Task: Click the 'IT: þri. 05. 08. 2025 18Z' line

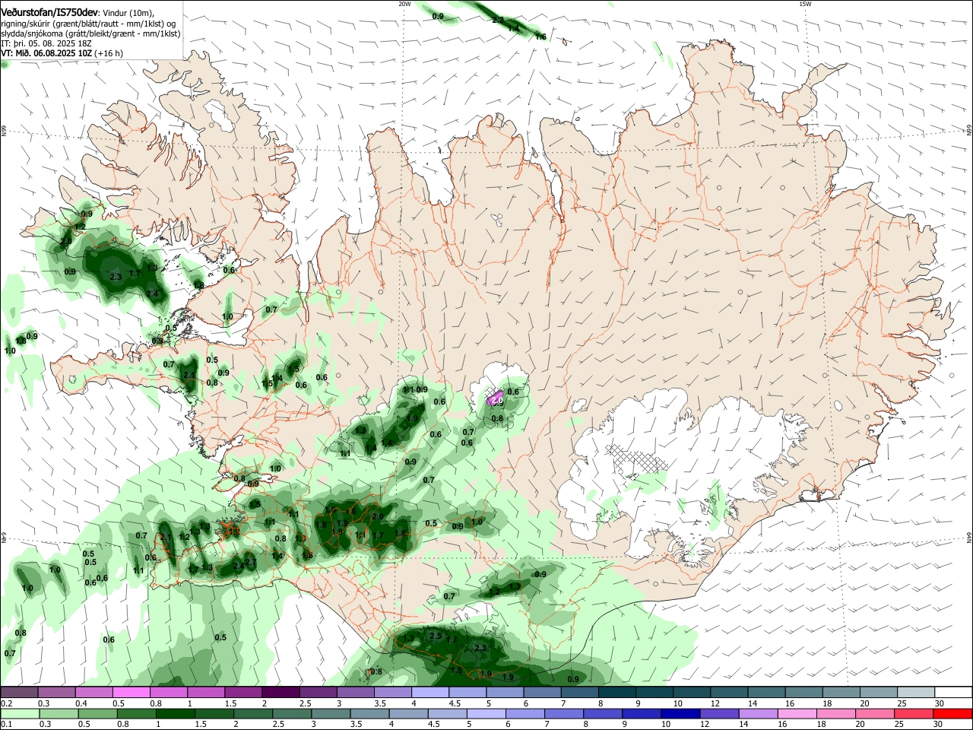Action: (x=46, y=43)
